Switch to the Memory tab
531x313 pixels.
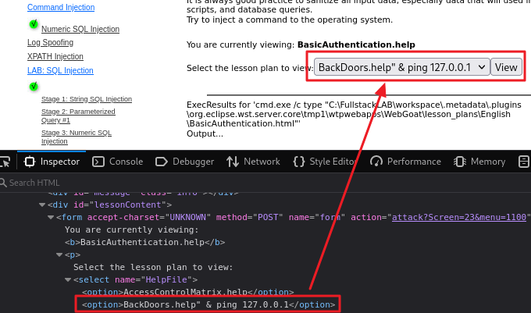click(x=479, y=162)
